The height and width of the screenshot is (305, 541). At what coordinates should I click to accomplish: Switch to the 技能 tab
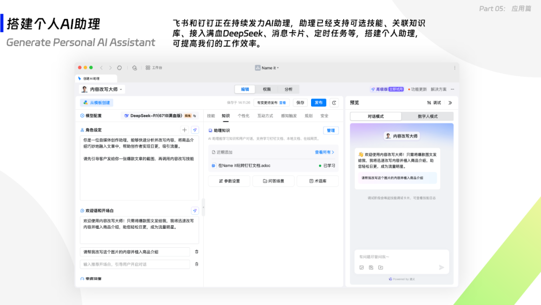click(x=211, y=116)
